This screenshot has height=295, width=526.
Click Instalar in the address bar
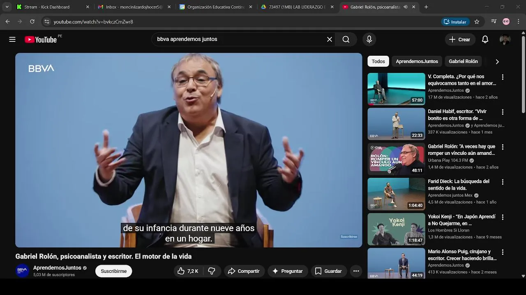point(455,22)
